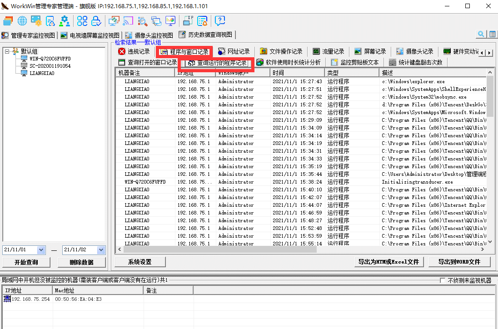Sort by 机器备注 column header
Image resolution: width=498 pixels, height=329 pixels.
pyautogui.click(x=145, y=73)
